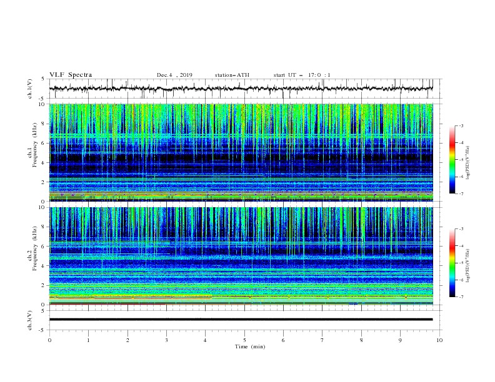Click the 'VLF Spectra' title text
The height and width of the screenshot is (382, 495).
point(71,75)
